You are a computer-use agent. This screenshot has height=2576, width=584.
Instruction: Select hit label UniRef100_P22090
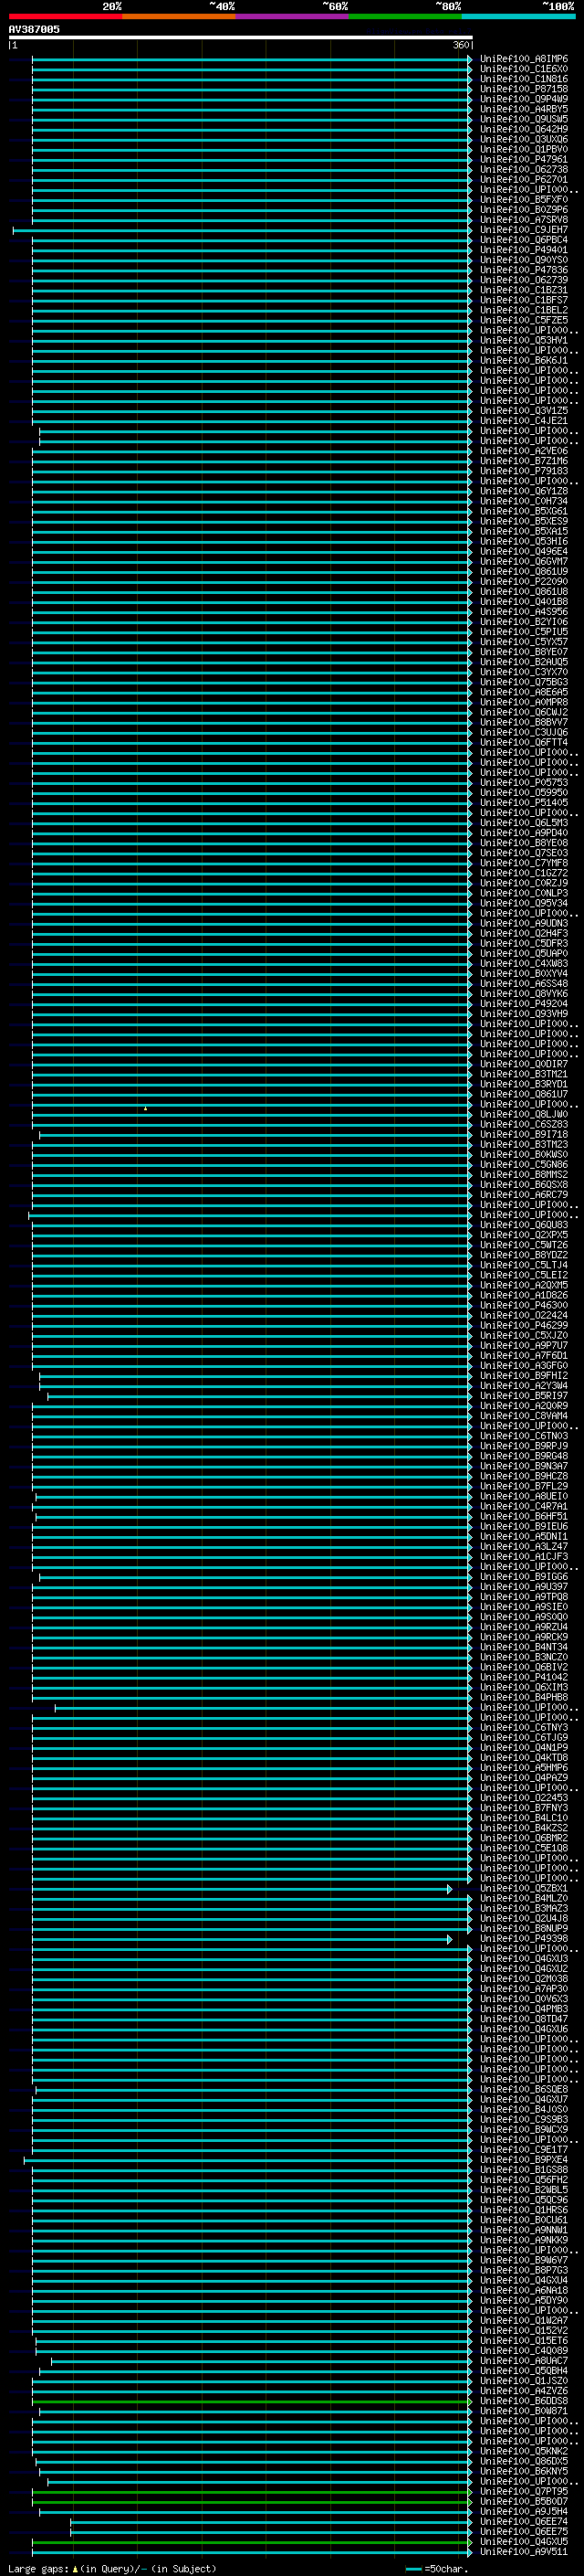coord(524,582)
